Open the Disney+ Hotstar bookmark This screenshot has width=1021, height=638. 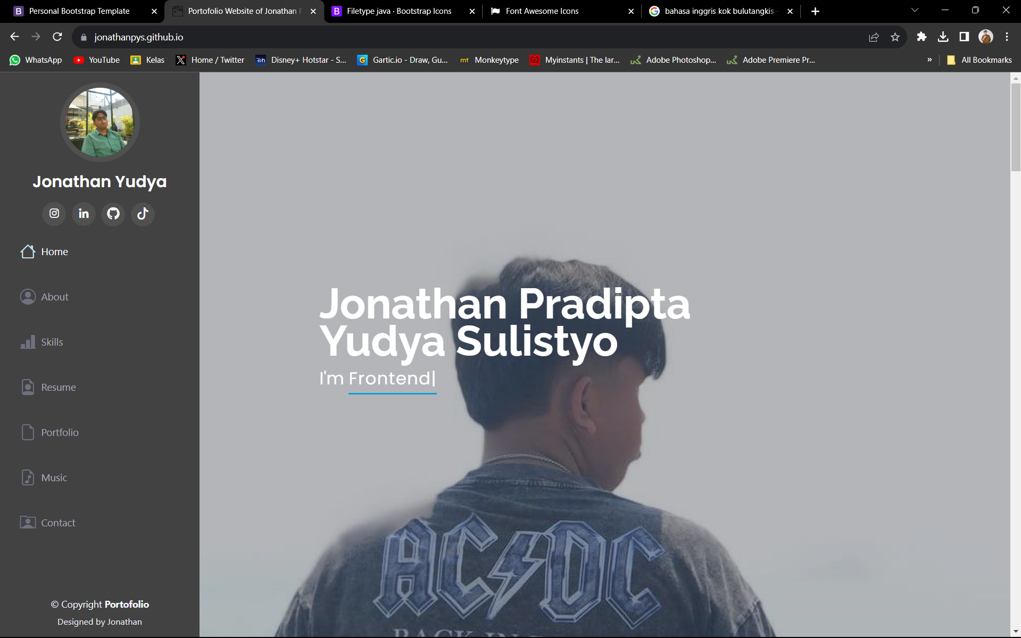click(x=301, y=60)
